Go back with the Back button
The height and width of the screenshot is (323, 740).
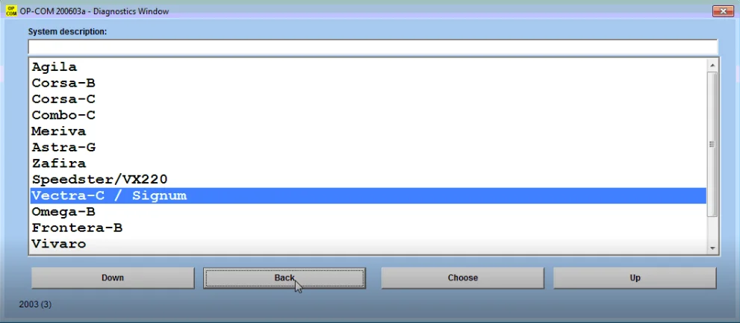[285, 277]
